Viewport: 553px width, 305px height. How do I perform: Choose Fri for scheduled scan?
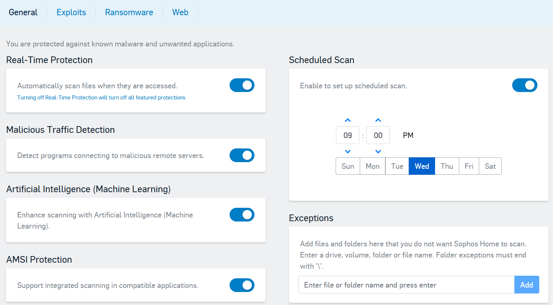click(469, 166)
